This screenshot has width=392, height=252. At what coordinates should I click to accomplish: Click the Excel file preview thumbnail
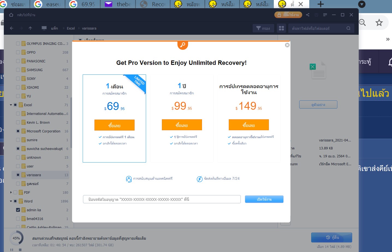coord(318,71)
